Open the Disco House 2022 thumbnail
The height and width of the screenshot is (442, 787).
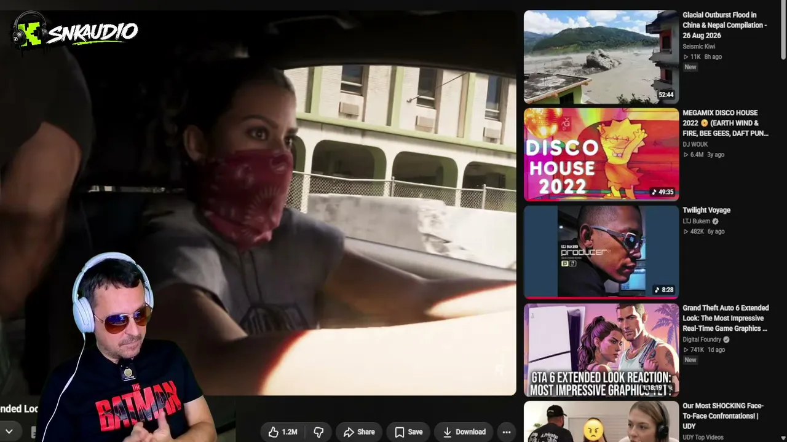[x=601, y=155]
